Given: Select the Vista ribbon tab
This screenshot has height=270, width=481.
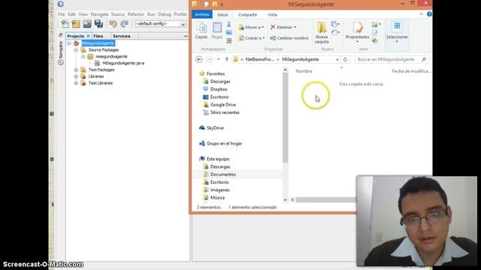Looking at the screenshot, I should click(272, 15).
